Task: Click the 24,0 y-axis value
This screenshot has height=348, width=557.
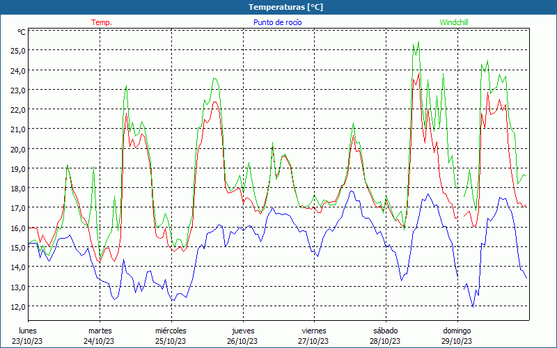Action: 18,70
